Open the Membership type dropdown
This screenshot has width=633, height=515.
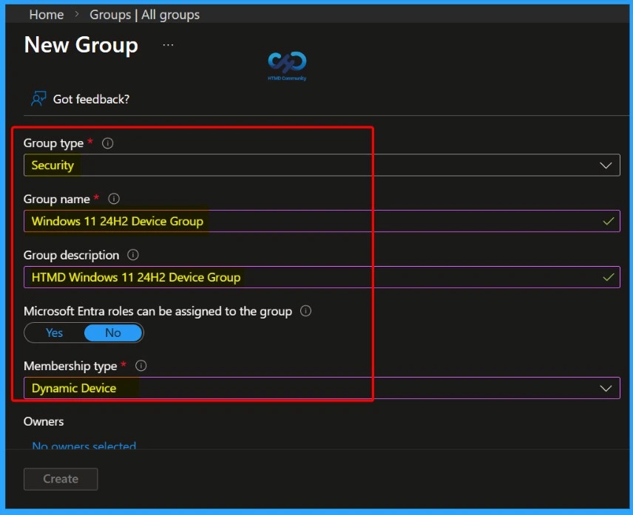coord(606,388)
